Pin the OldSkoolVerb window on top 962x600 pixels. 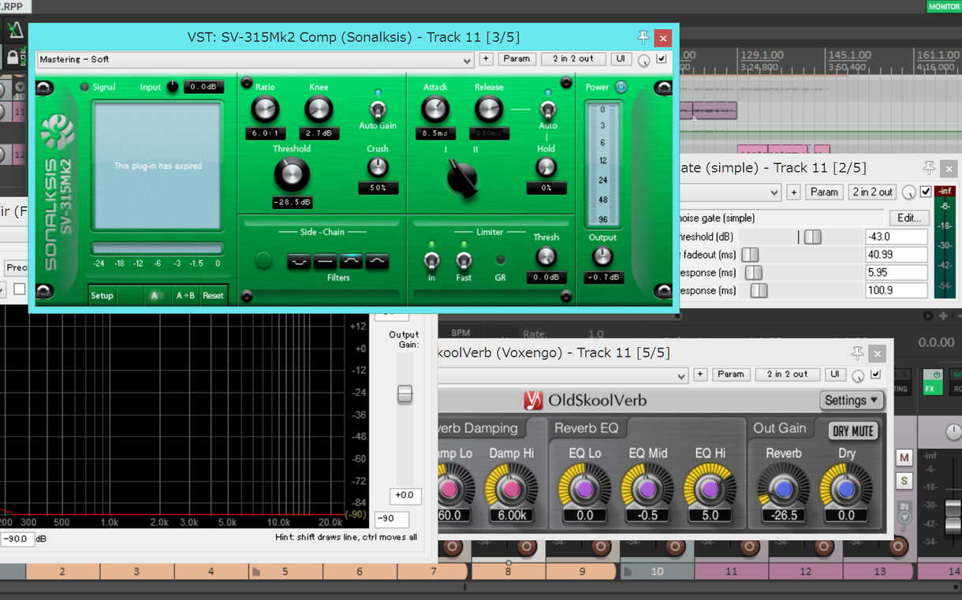pyautogui.click(x=857, y=352)
